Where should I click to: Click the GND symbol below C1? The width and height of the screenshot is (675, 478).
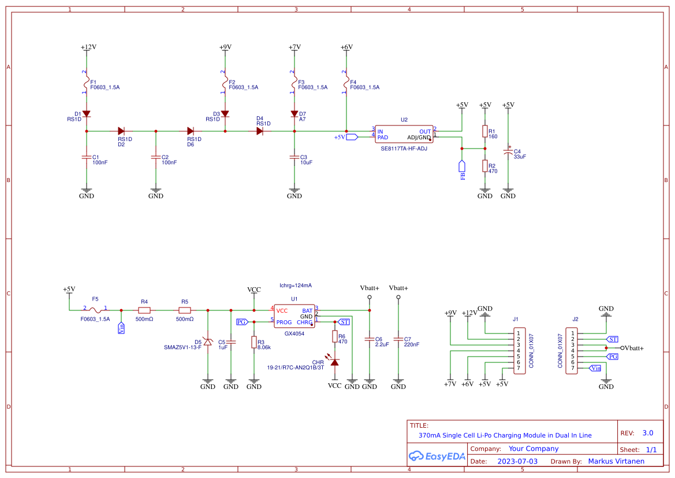(86, 189)
